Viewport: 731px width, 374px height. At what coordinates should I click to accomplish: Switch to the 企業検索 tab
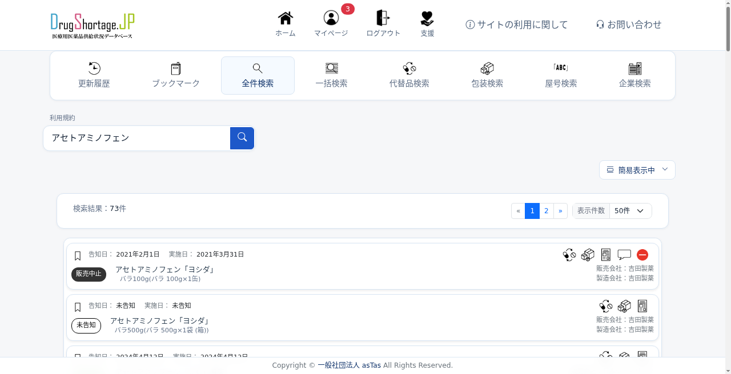[x=635, y=75]
